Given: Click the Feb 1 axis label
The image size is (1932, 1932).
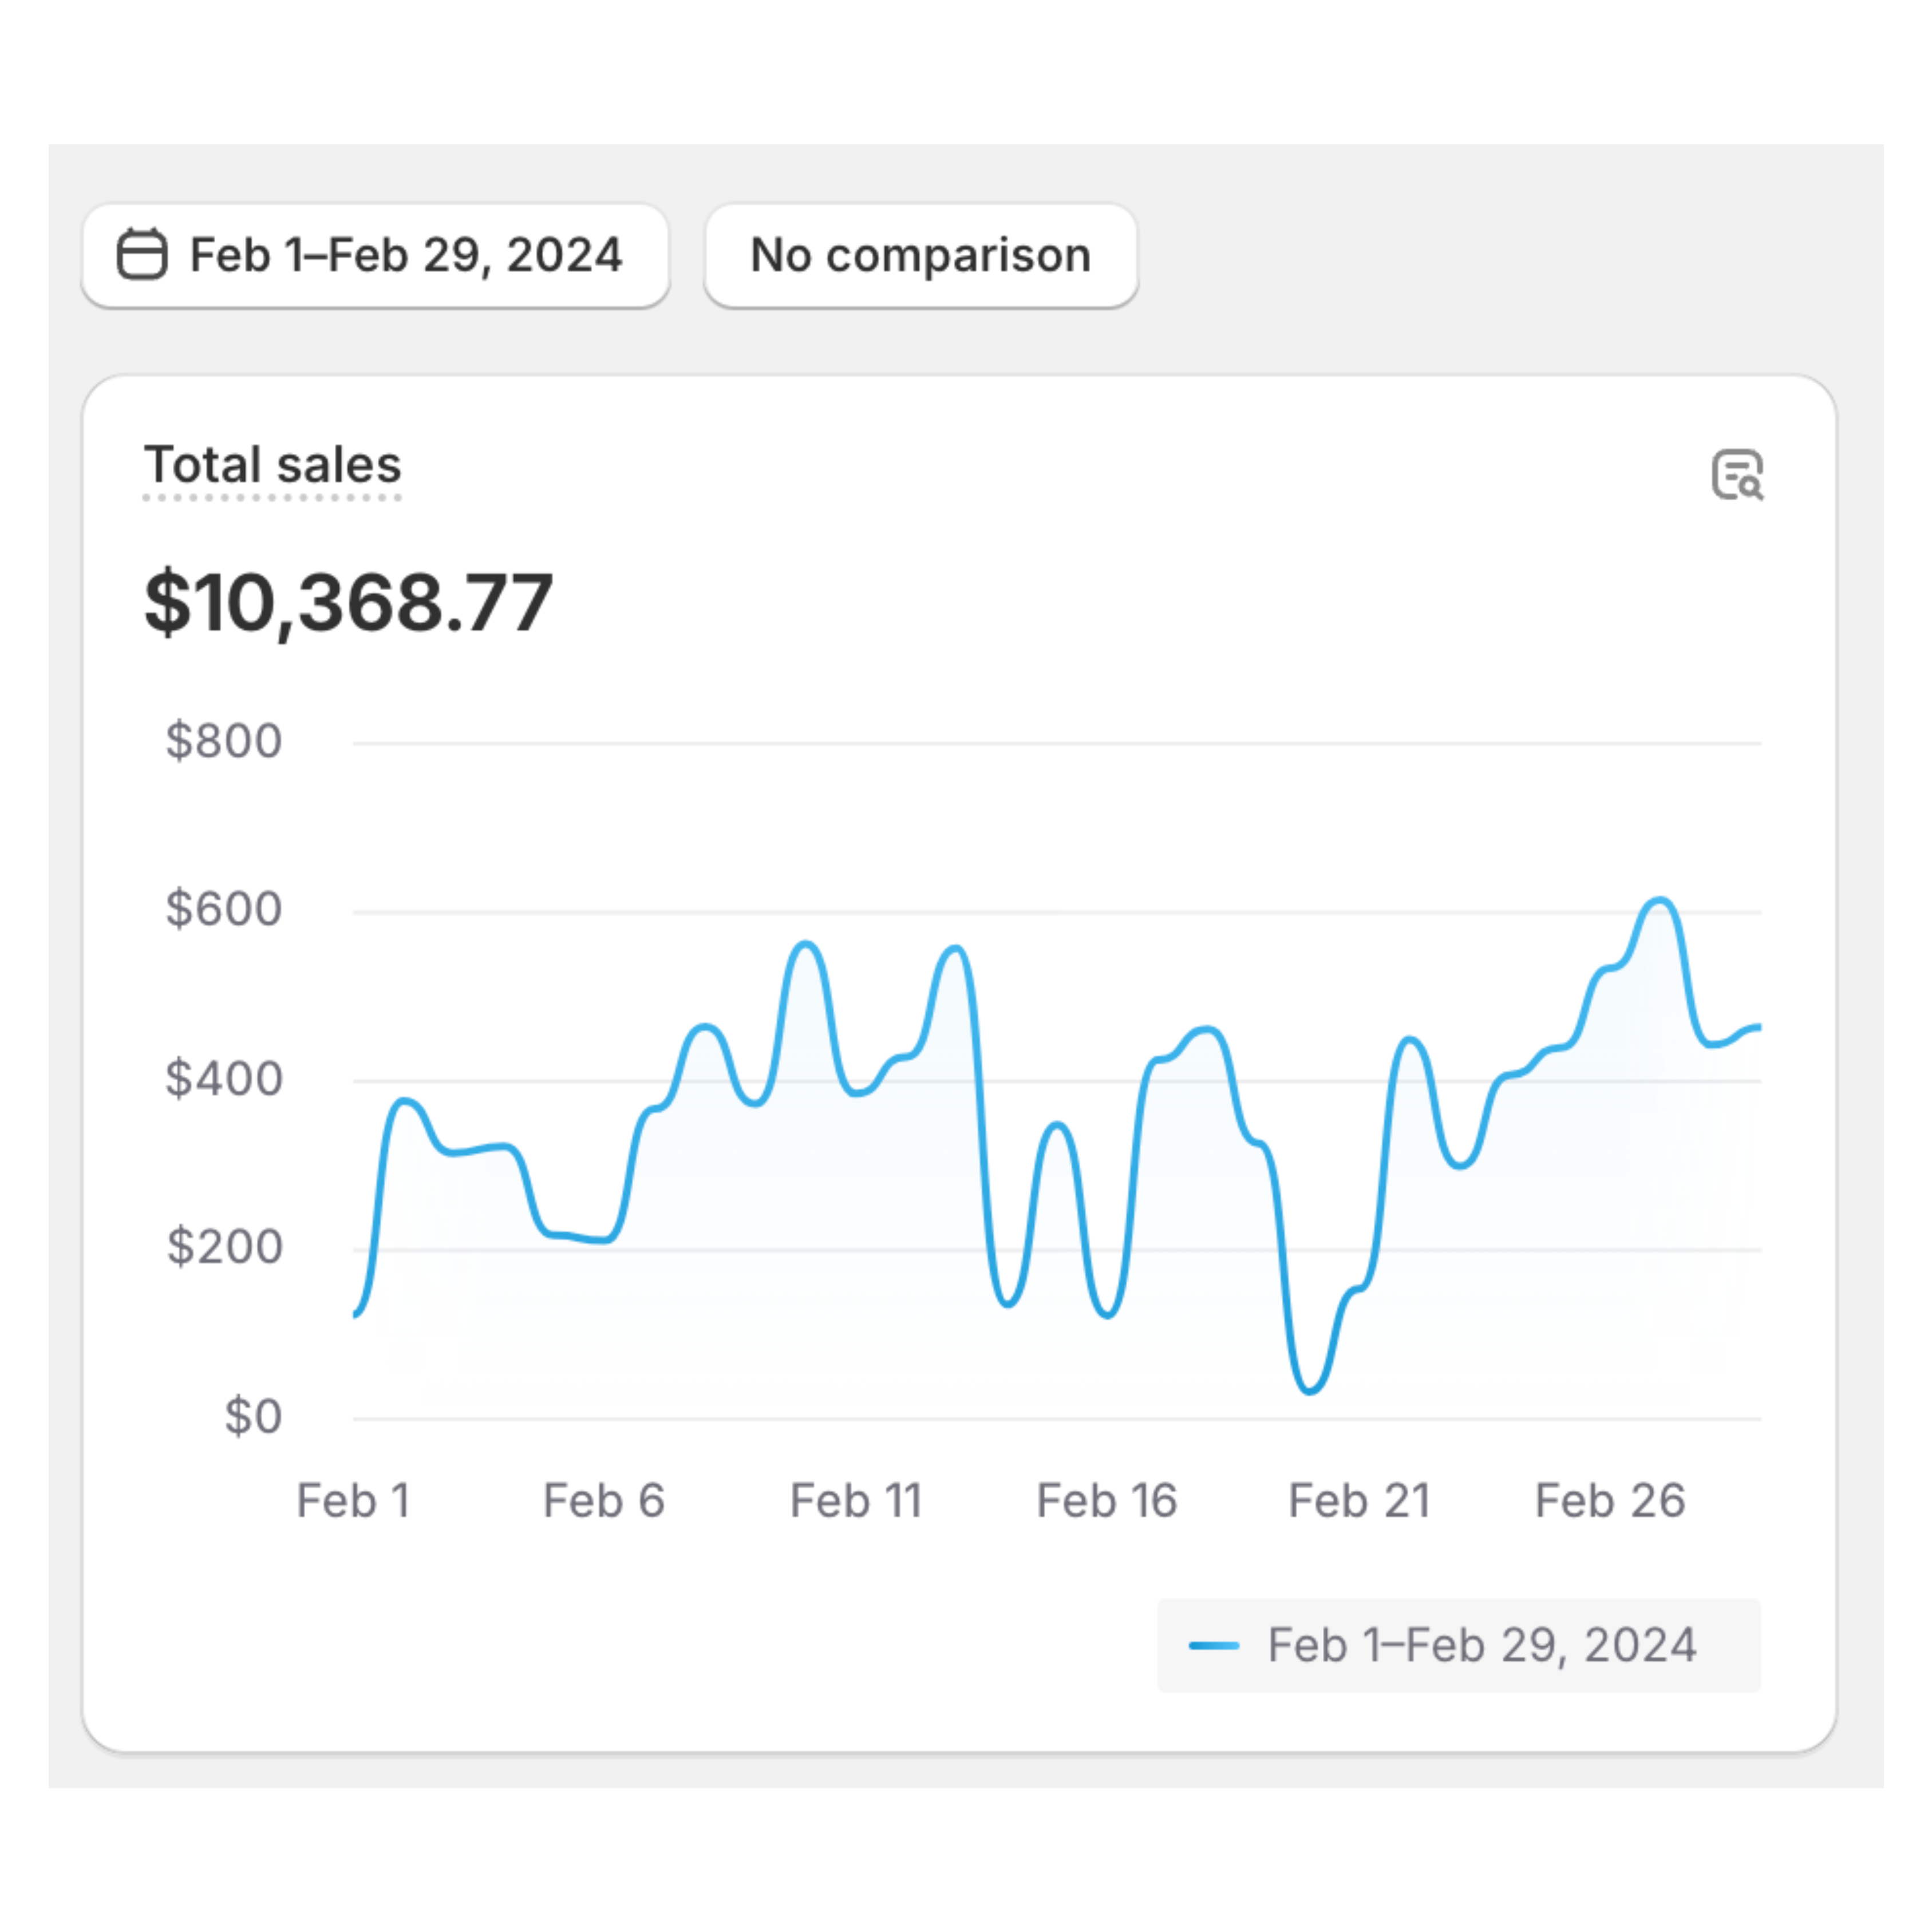Looking at the screenshot, I should tap(353, 1501).
